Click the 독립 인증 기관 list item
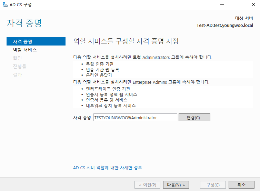 tap(100, 64)
